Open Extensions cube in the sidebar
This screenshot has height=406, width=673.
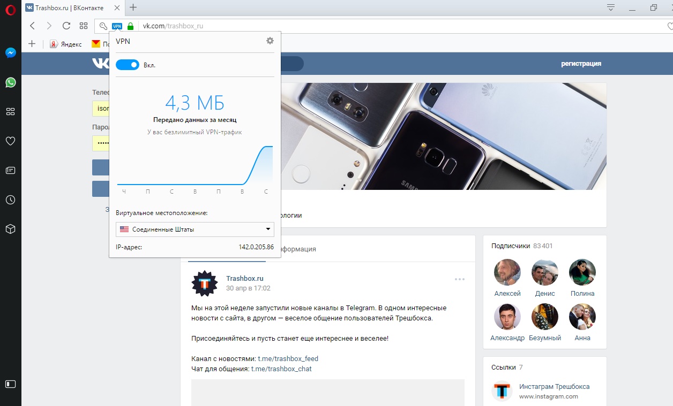11,229
